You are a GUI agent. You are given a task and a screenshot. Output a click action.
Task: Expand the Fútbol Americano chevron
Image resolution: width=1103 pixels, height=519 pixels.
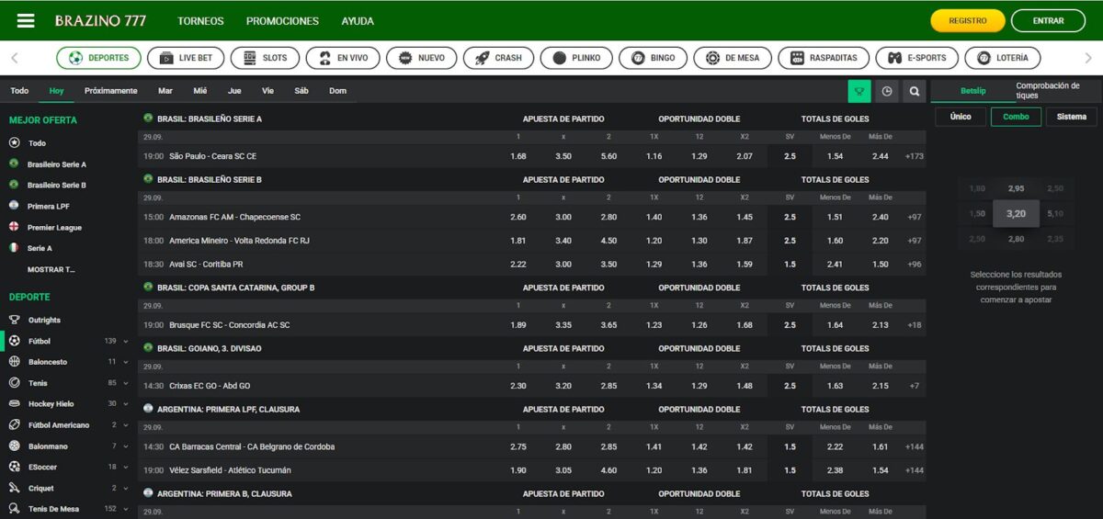tap(126, 425)
